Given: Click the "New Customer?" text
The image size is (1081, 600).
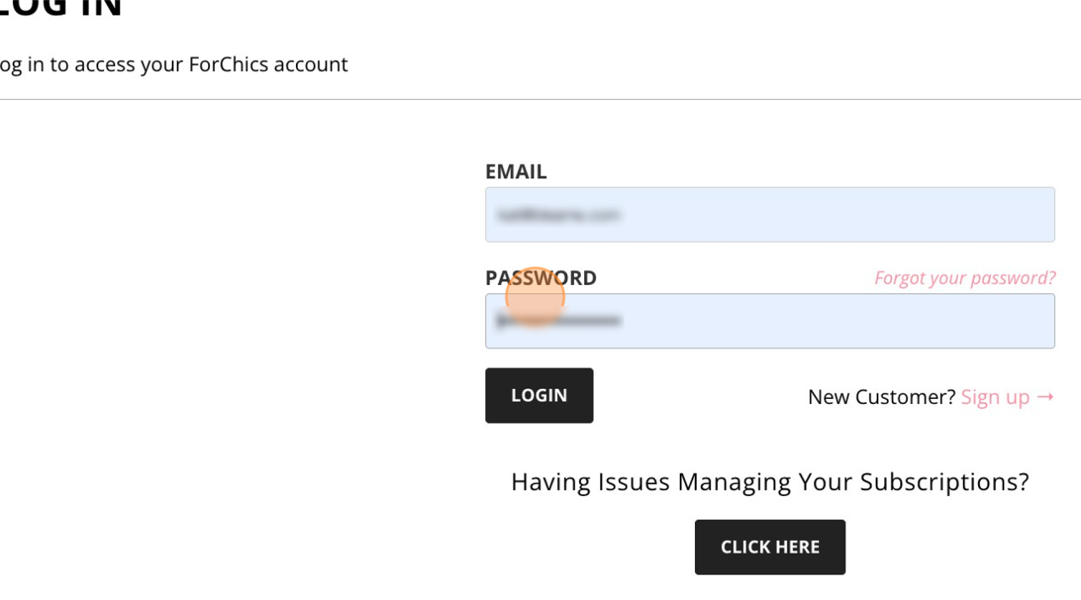Looking at the screenshot, I should (x=881, y=397).
